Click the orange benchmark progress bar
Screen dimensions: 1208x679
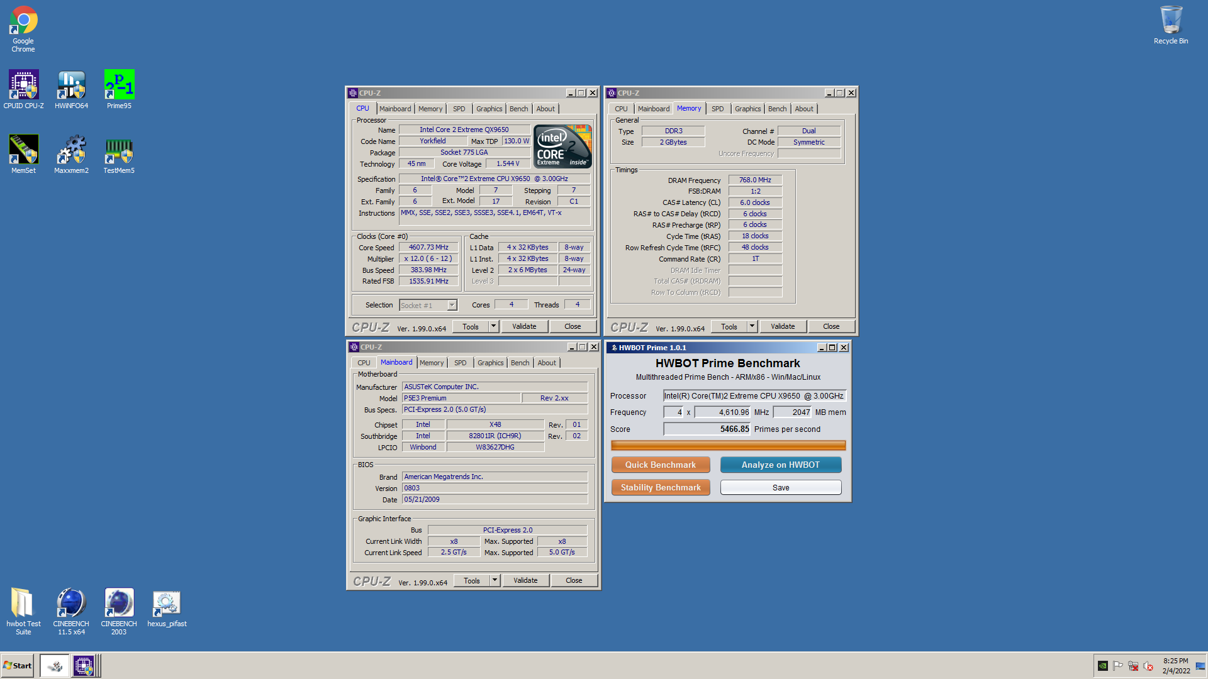coord(729,446)
